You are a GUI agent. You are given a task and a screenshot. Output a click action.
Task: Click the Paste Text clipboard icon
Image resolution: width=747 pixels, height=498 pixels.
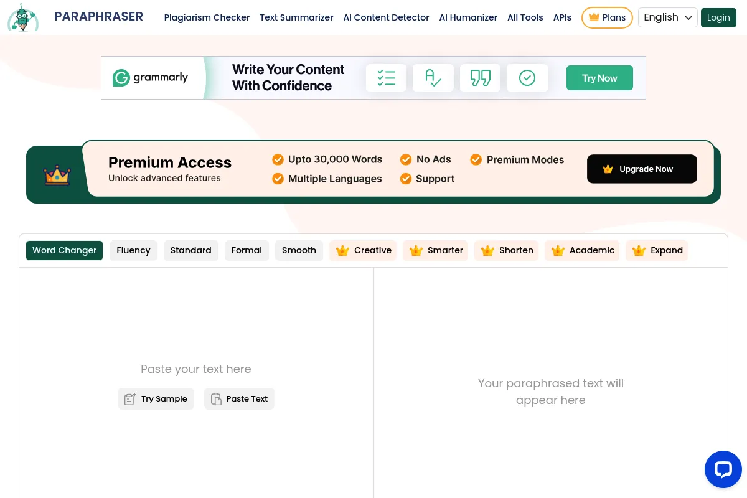click(216, 399)
